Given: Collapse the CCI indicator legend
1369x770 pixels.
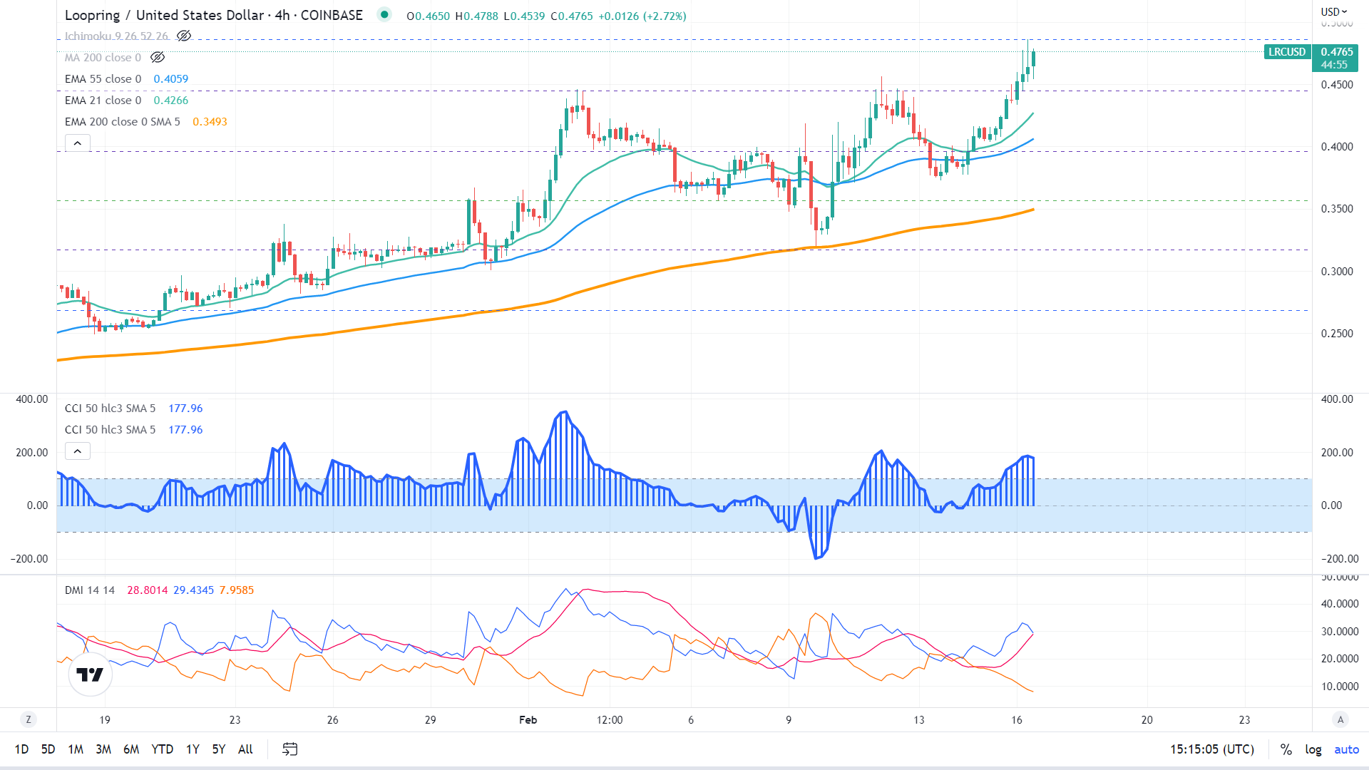Looking at the screenshot, I should [78, 451].
